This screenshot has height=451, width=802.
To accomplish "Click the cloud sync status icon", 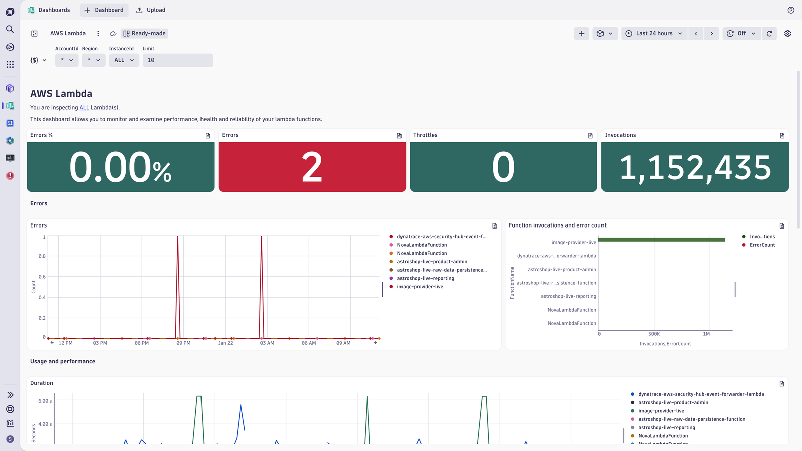I will [113, 34].
